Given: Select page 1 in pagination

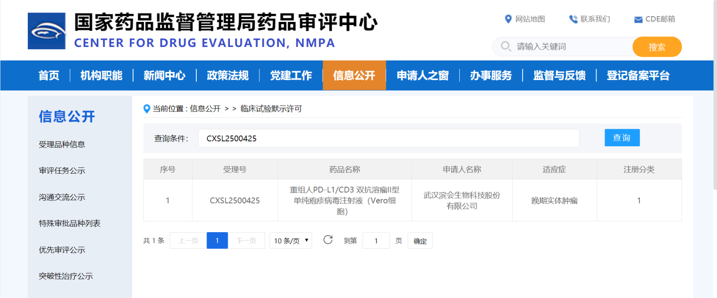Looking at the screenshot, I should (217, 241).
